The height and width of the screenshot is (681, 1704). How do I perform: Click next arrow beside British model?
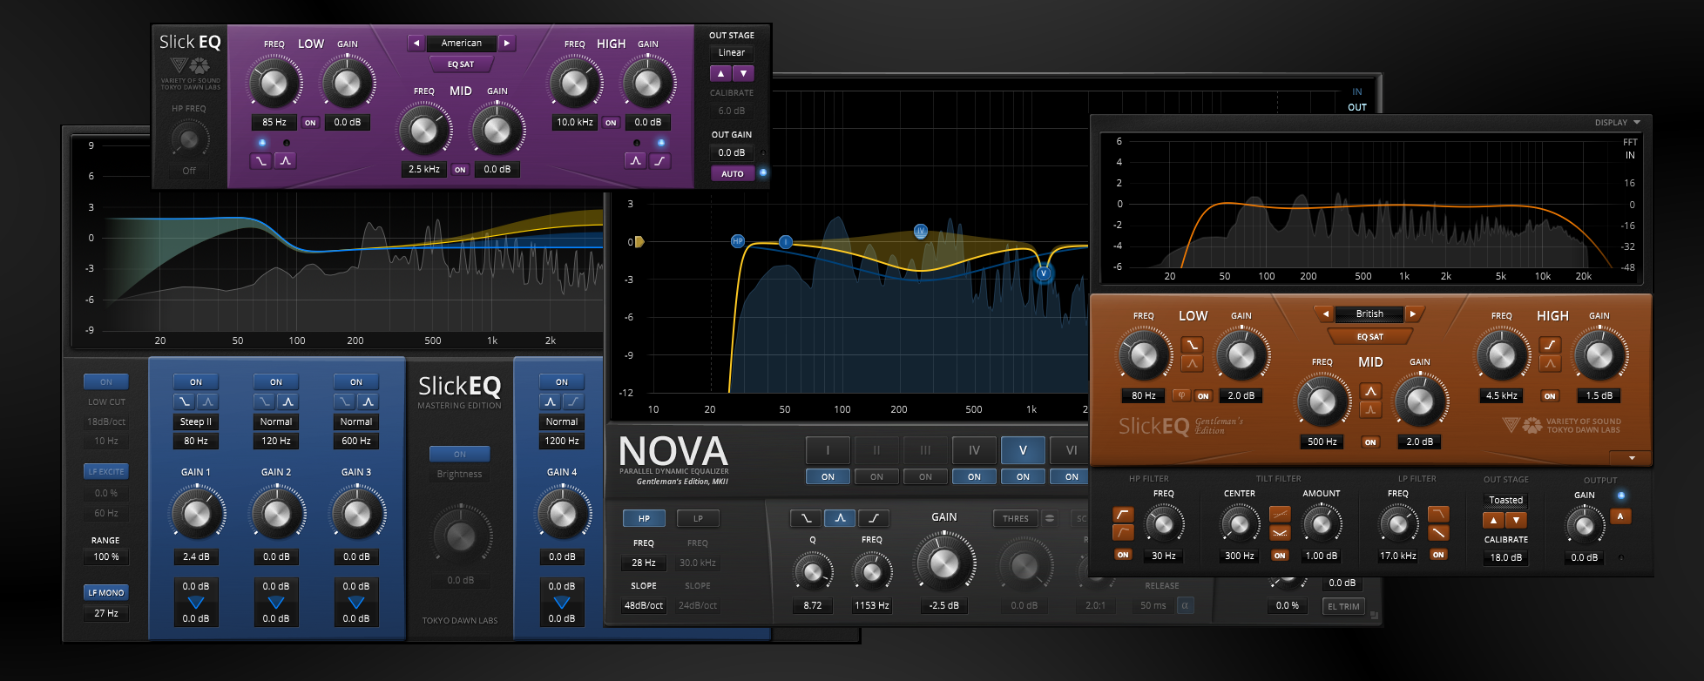[x=1414, y=314]
